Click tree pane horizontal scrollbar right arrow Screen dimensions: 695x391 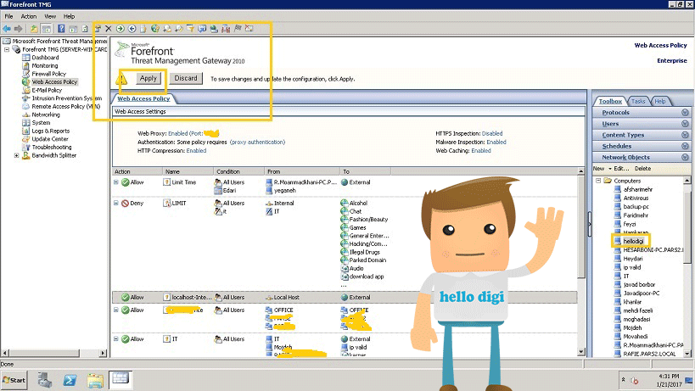pyautogui.click(x=103, y=353)
